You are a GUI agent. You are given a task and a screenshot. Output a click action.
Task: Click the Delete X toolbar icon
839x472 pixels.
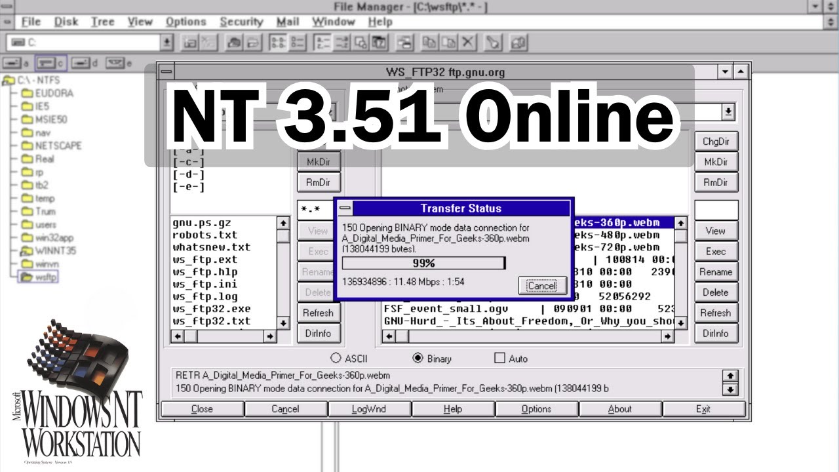point(467,43)
